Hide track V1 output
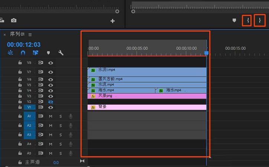 pos(50,108)
